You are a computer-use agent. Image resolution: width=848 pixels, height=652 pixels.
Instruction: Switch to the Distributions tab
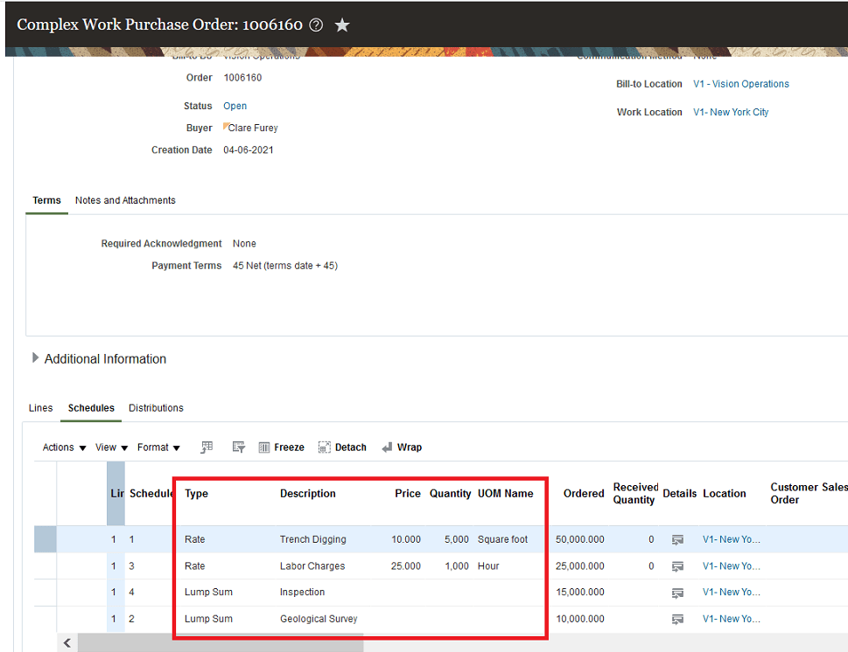pos(156,407)
